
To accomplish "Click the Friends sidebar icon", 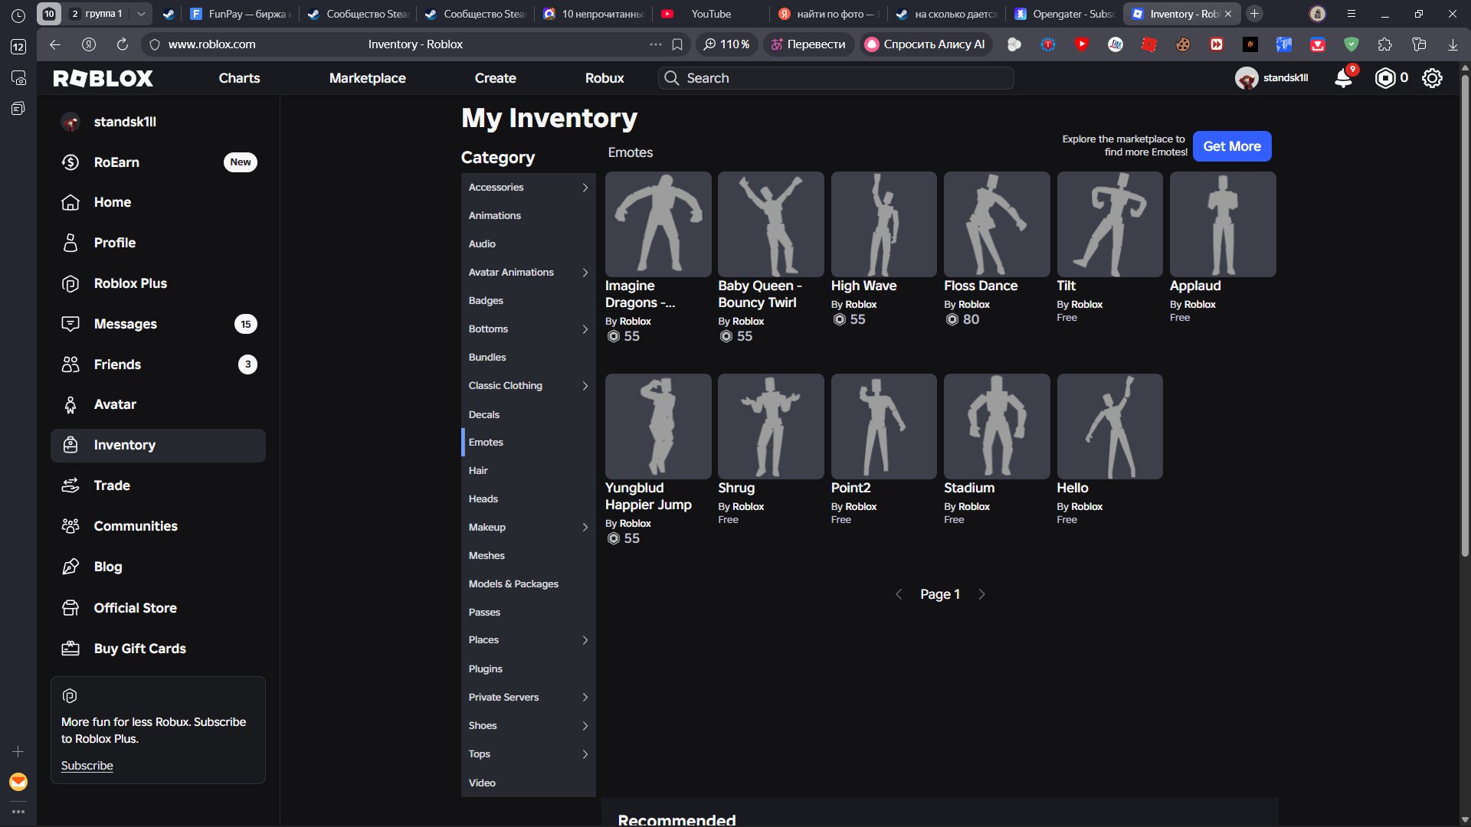I will pyautogui.click(x=70, y=364).
